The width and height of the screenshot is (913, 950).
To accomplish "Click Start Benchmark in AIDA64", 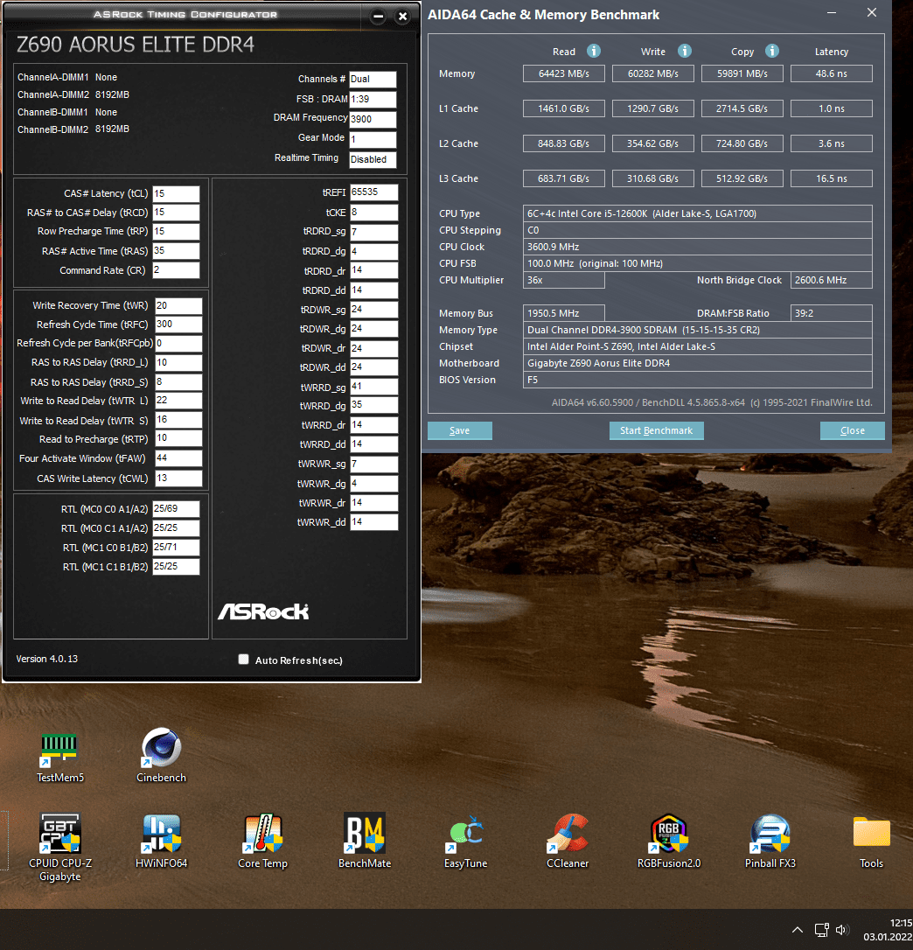I will pyautogui.click(x=656, y=430).
